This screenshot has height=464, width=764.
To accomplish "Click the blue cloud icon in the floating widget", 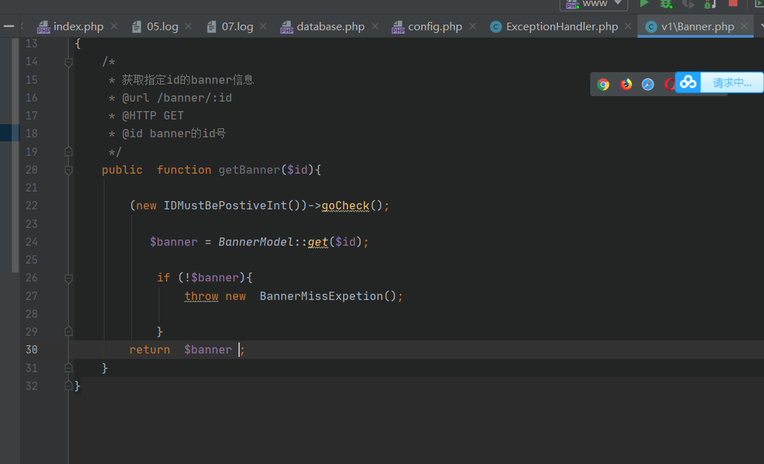I will coord(688,82).
